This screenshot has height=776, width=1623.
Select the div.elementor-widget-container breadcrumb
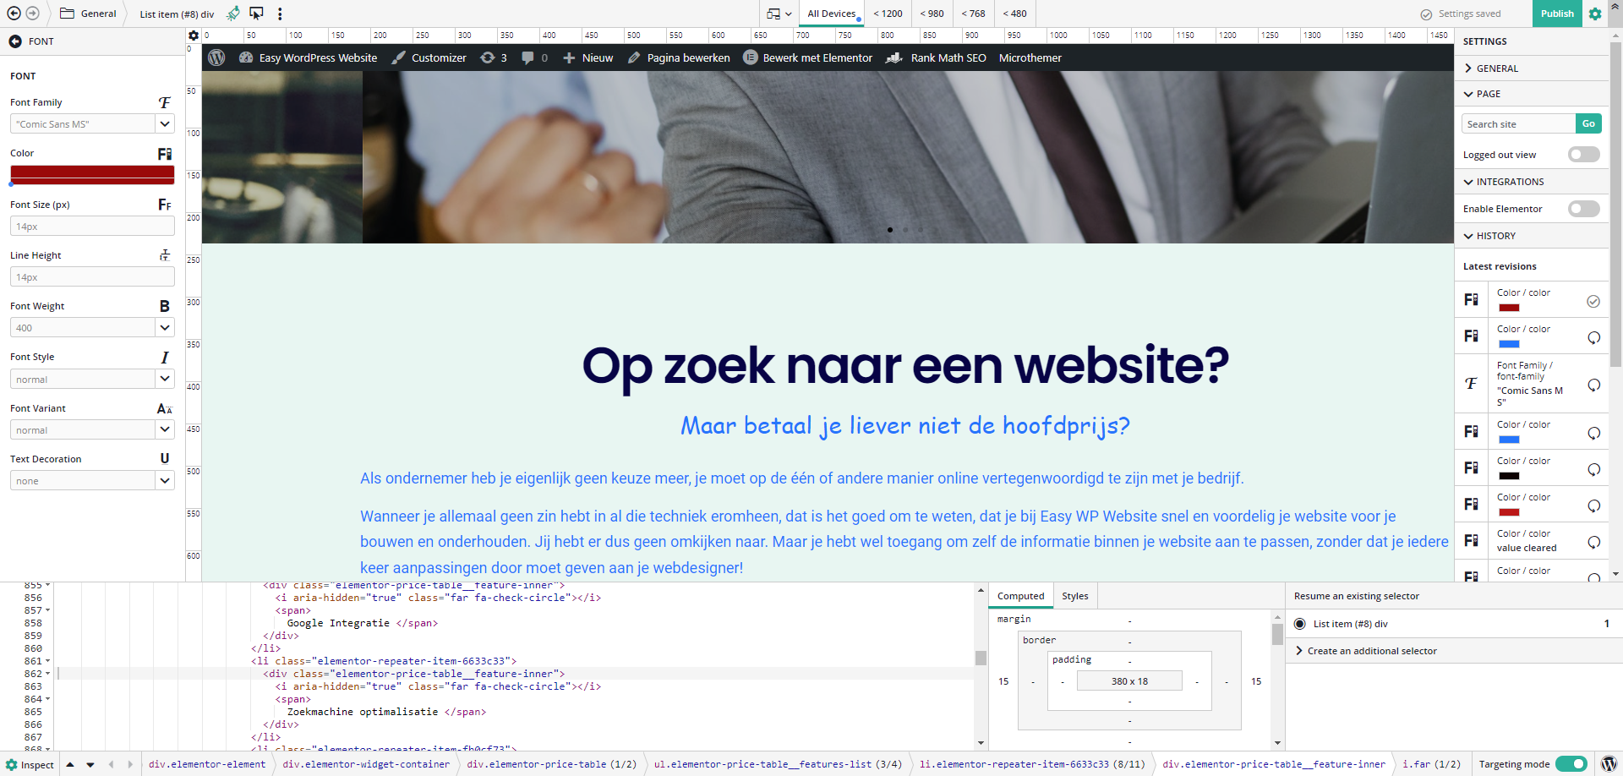click(x=366, y=764)
